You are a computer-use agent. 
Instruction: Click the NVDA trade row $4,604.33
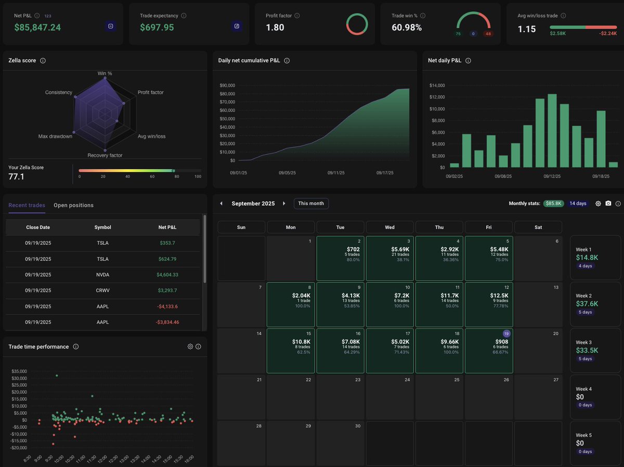tap(102, 275)
